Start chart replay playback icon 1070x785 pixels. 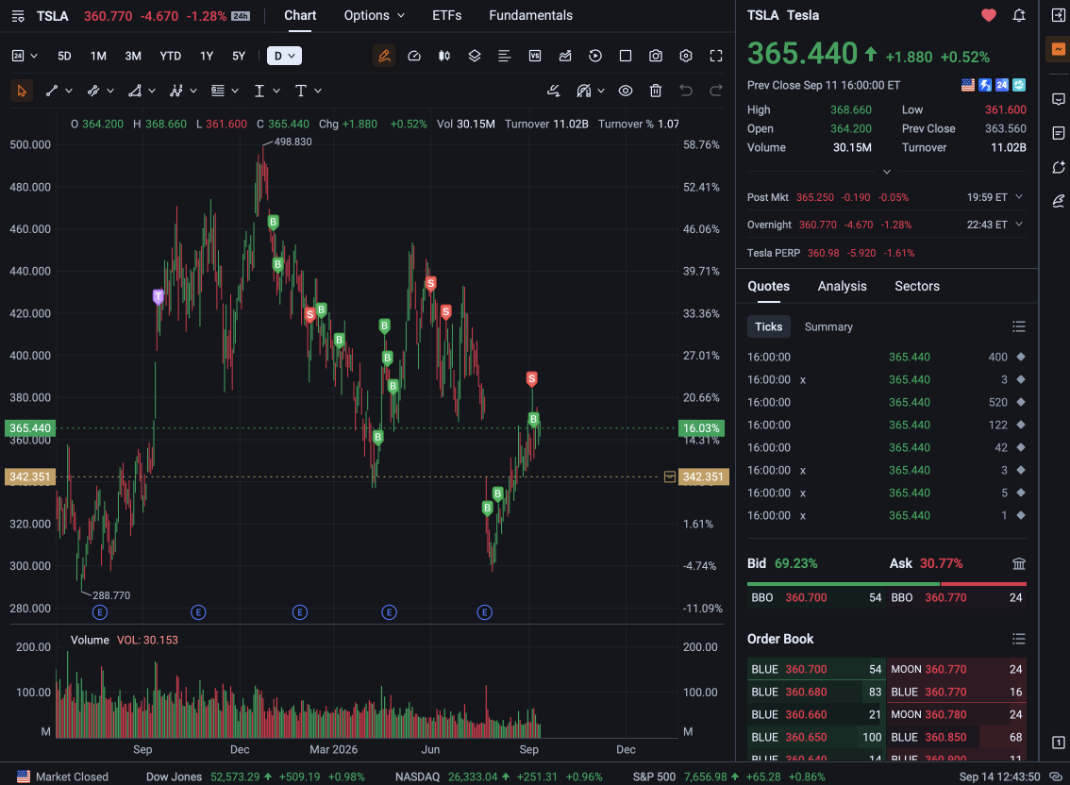pos(595,56)
